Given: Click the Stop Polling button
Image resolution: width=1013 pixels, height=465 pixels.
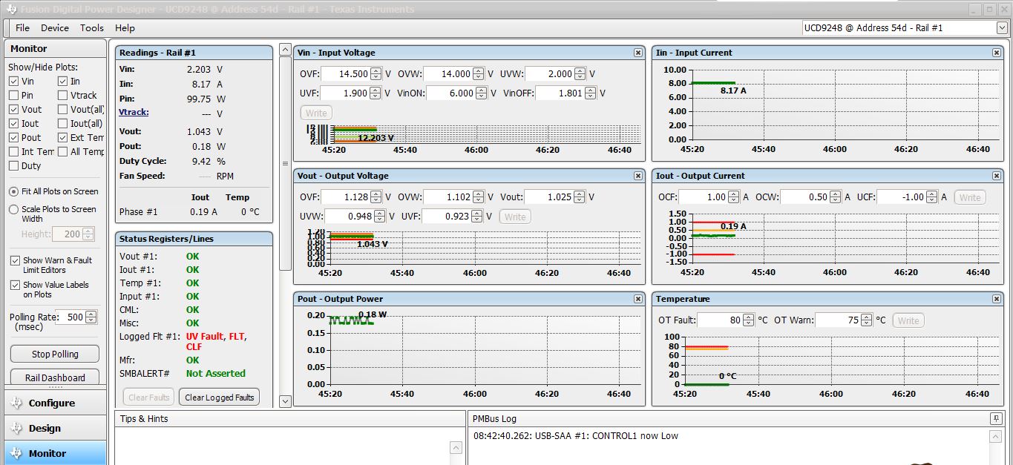Looking at the screenshot, I should [x=55, y=354].
